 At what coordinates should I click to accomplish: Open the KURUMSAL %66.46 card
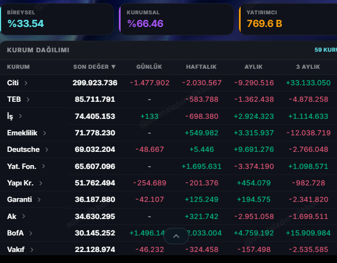[x=176, y=19]
